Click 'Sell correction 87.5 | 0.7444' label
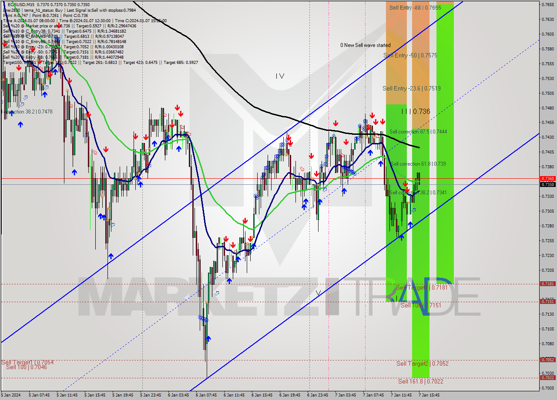The image size is (557, 400). click(418, 132)
